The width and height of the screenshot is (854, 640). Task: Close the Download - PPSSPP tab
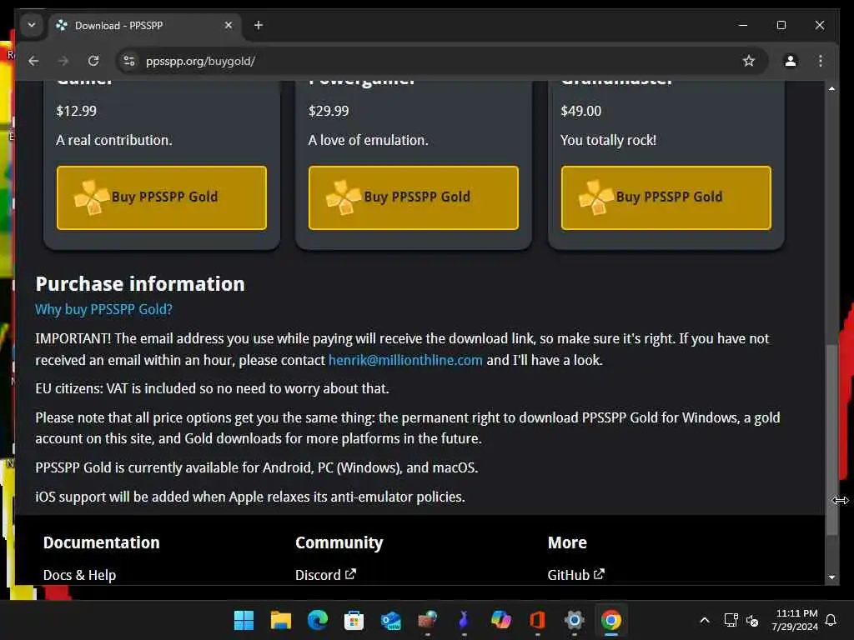pos(229,25)
